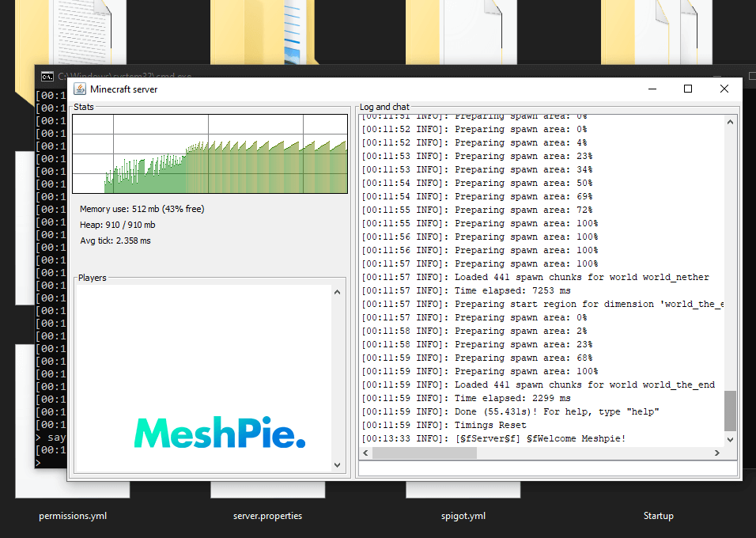Click the log's horizontal scrollbar thumb
756x538 pixels.
(x=425, y=453)
